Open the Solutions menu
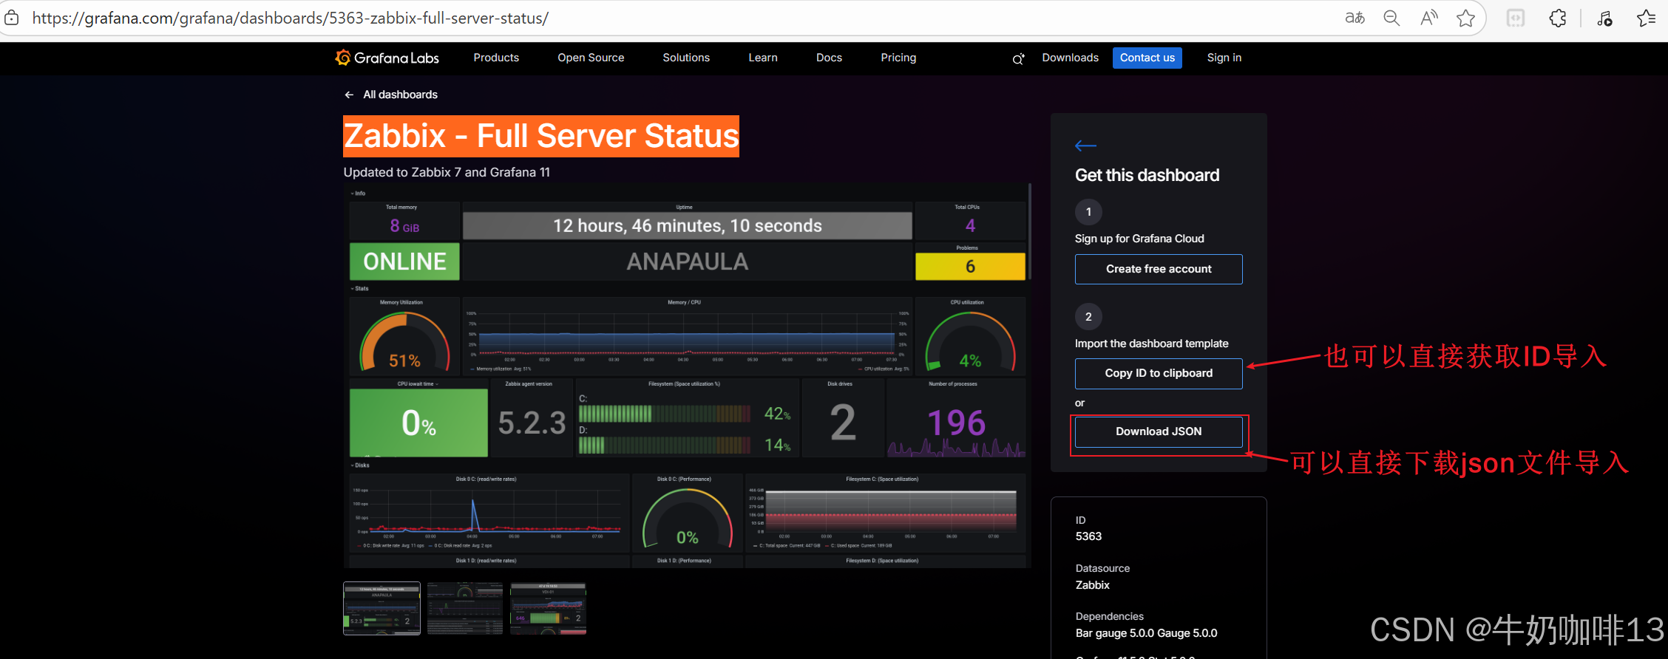Screen dimensions: 1668x659 click(686, 58)
